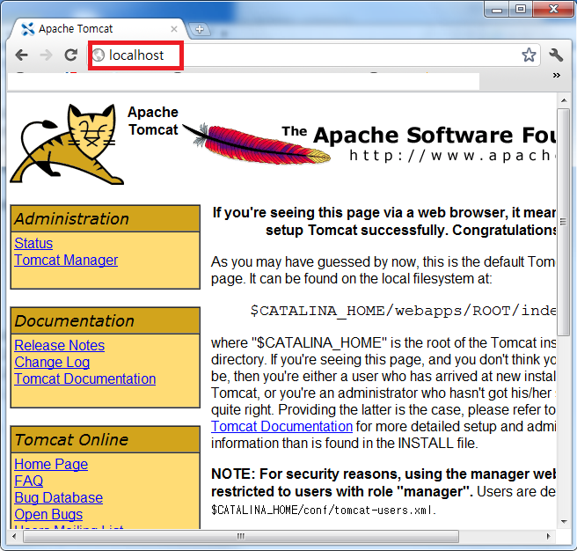577x551 pixels.
Task: Reload the page with the refresh icon
Action: click(x=70, y=55)
